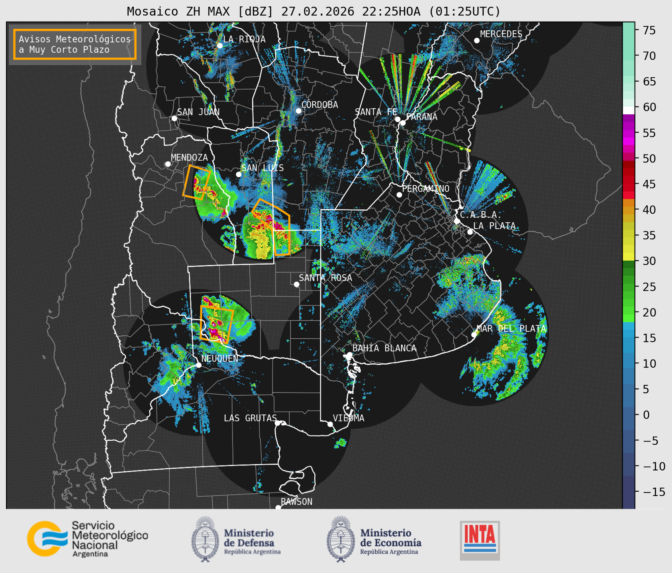Viewport: 672px width, 573px height.
Task: Click the LA RIOJA city marker
Action: point(220,46)
